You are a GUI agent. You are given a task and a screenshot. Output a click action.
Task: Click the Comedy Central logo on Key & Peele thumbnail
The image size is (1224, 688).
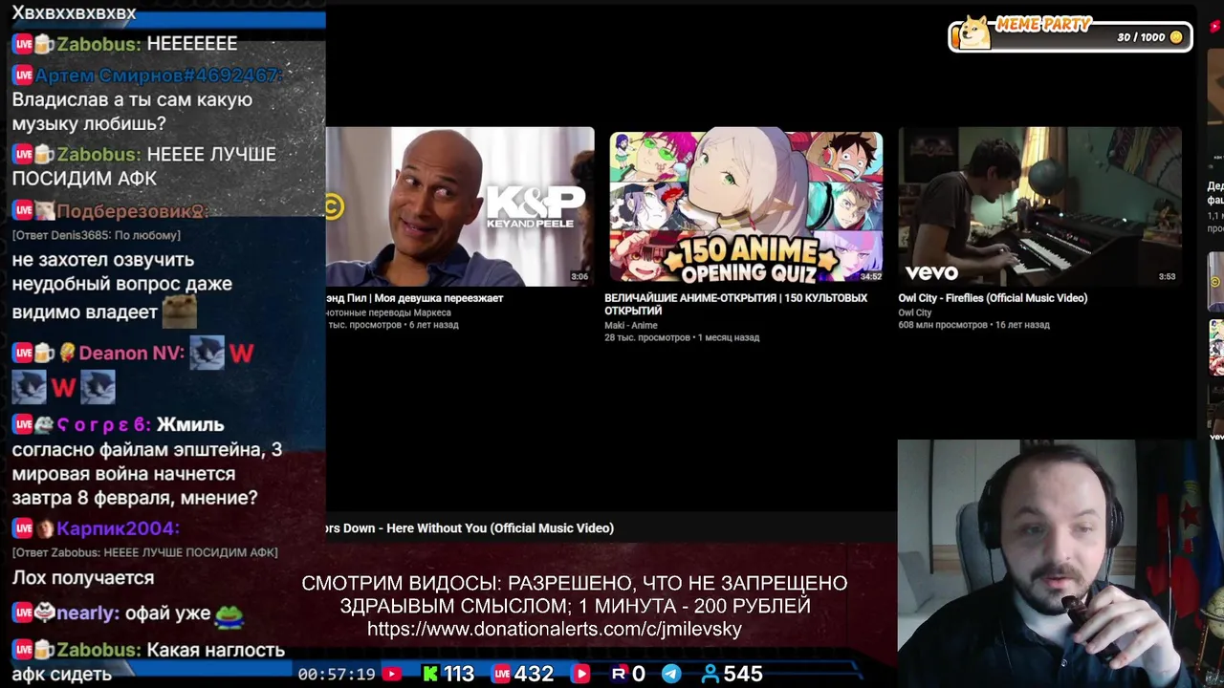334,206
